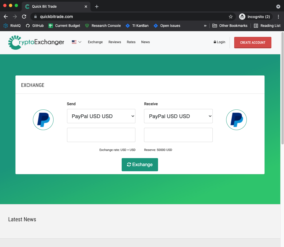Open the TI KanBan bookmark
The height and width of the screenshot is (247, 284).
137,26
